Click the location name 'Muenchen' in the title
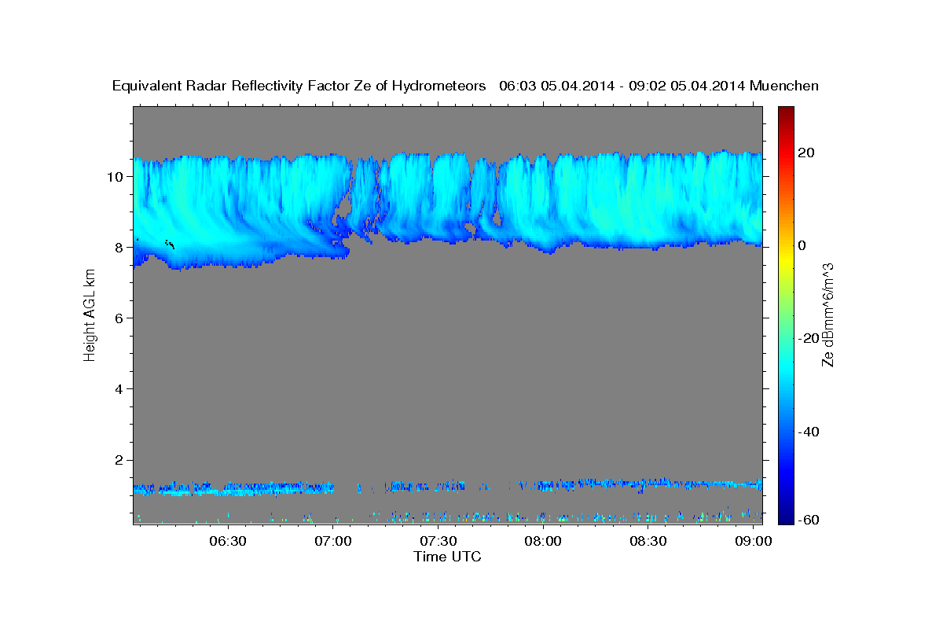943x629 pixels. pyautogui.click(x=784, y=86)
